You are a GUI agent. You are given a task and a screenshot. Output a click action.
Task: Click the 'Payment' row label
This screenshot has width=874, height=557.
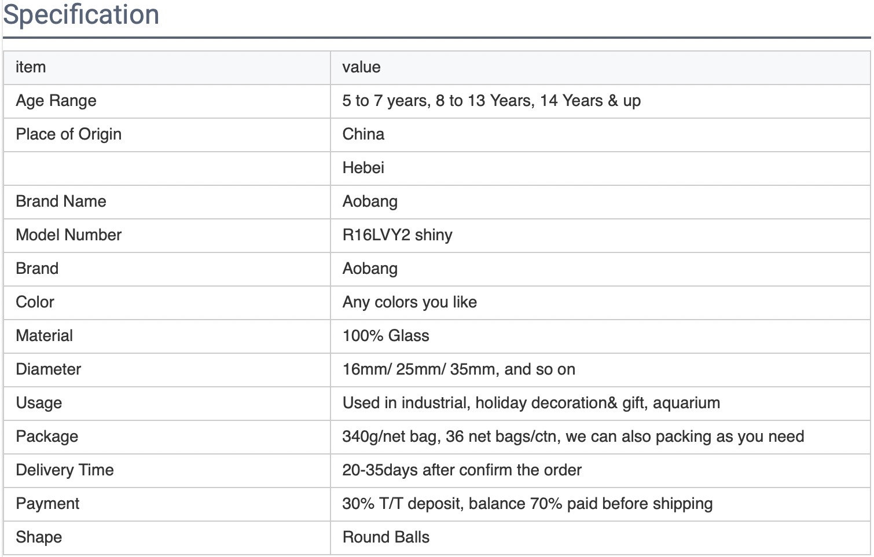47,504
